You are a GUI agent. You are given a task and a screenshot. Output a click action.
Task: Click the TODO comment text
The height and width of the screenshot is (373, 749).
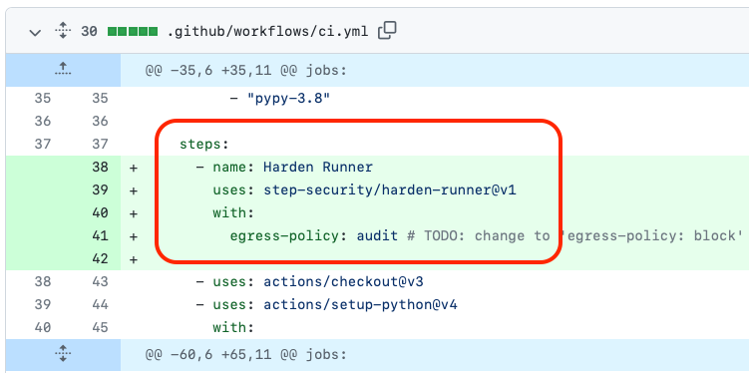coord(574,236)
